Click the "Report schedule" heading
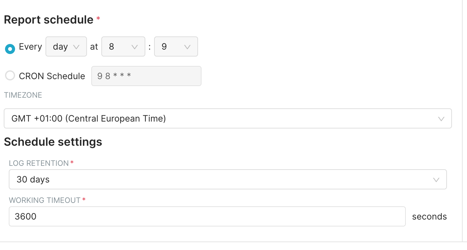The image size is (467, 250). pos(49,20)
